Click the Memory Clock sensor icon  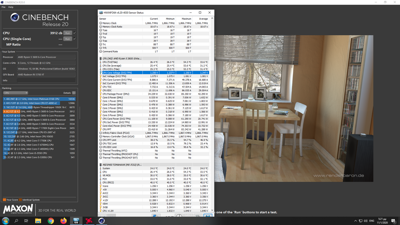click(101, 23)
